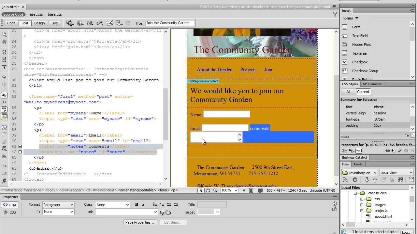Open the Multiscreen preview icon
The height and width of the screenshot is (234, 417).
69,23
